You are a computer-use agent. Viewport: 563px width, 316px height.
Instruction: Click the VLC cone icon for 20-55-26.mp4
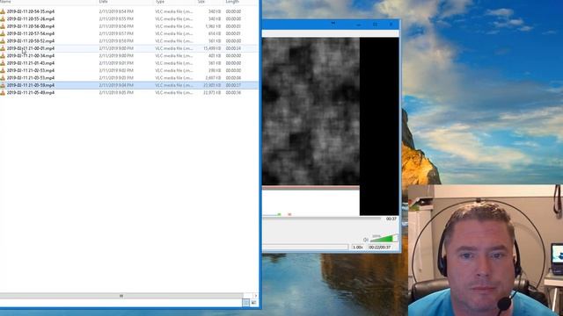[x=3, y=18]
